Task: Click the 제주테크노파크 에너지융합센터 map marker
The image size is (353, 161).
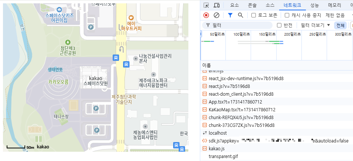Action: point(154,74)
